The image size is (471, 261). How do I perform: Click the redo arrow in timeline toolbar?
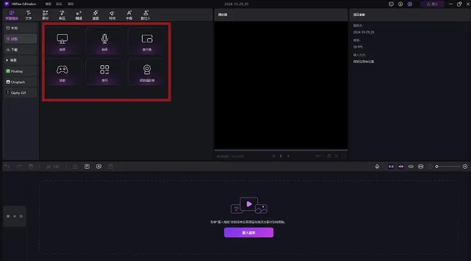18,166
